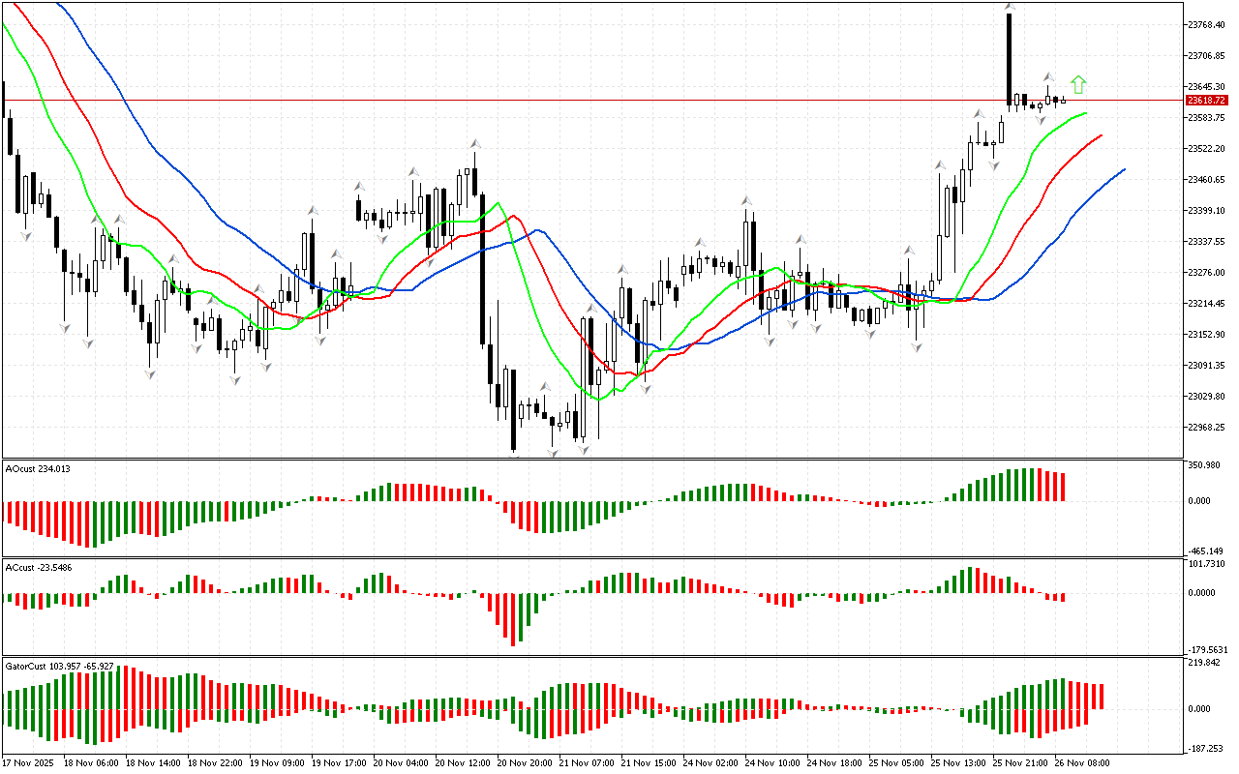Click the last red bar of AOcust histogram
Viewport: 1239px width, 774px height.
[x=1062, y=487]
